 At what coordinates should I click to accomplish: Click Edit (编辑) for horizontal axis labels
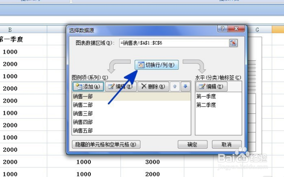click(x=212, y=86)
